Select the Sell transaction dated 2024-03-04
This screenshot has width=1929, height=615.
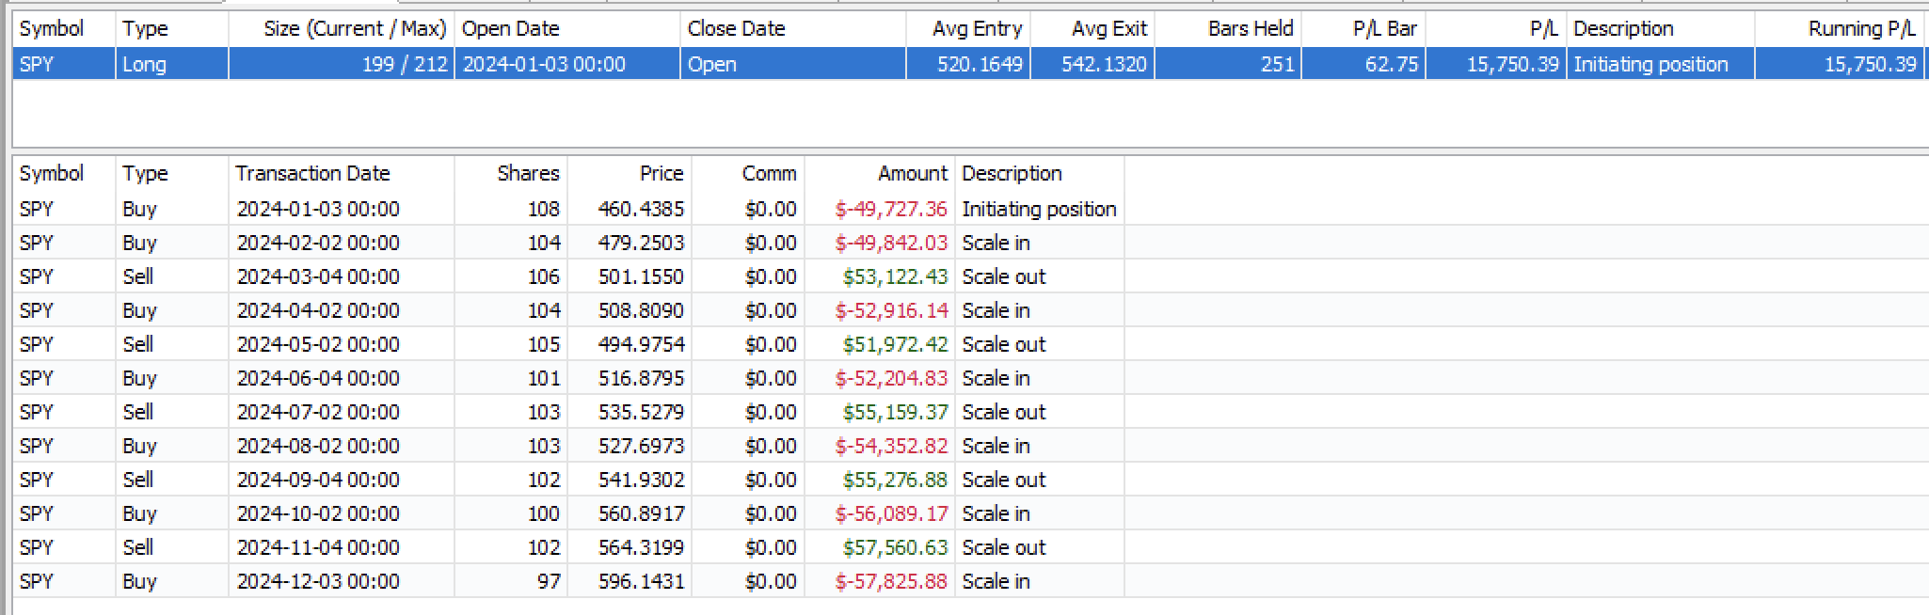565,276
